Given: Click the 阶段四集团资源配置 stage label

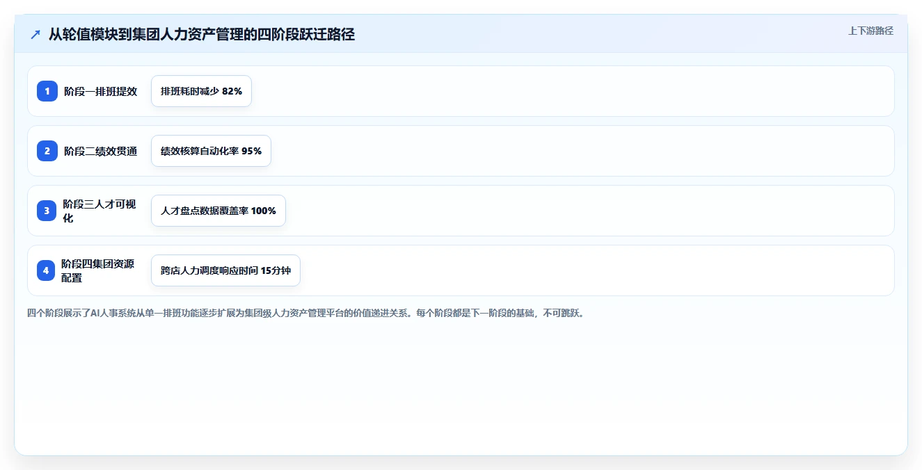Looking at the screenshot, I should (x=99, y=270).
